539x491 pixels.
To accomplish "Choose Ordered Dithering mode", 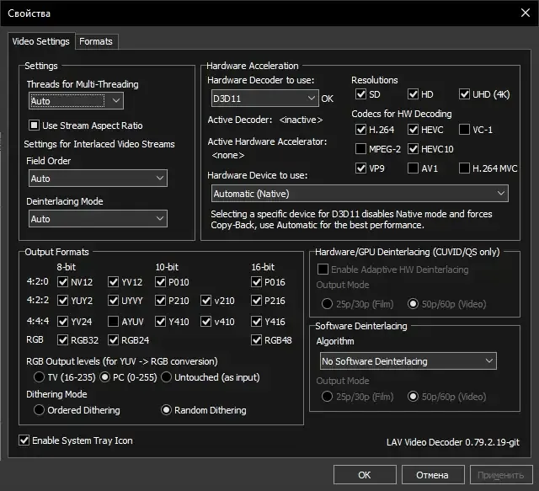I will pyautogui.click(x=40, y=410).
